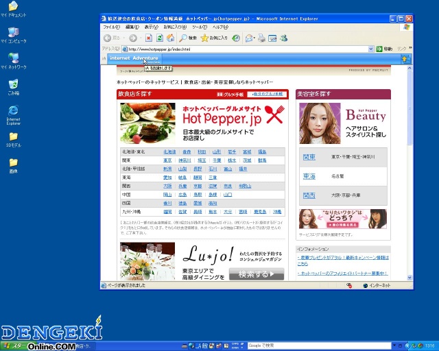
Task: Click the Lu*jo table flower photo
Action: [147, 261]
